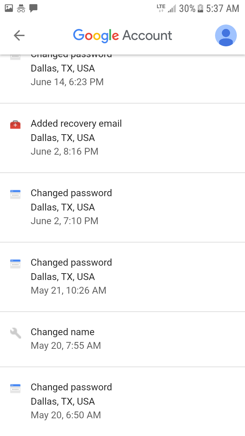This screenshot has height=436, width=245.
Task: Open the profile avatar icon
Action: pos(226,35)
